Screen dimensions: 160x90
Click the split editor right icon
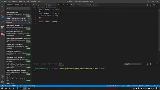[x=154, y=5]
